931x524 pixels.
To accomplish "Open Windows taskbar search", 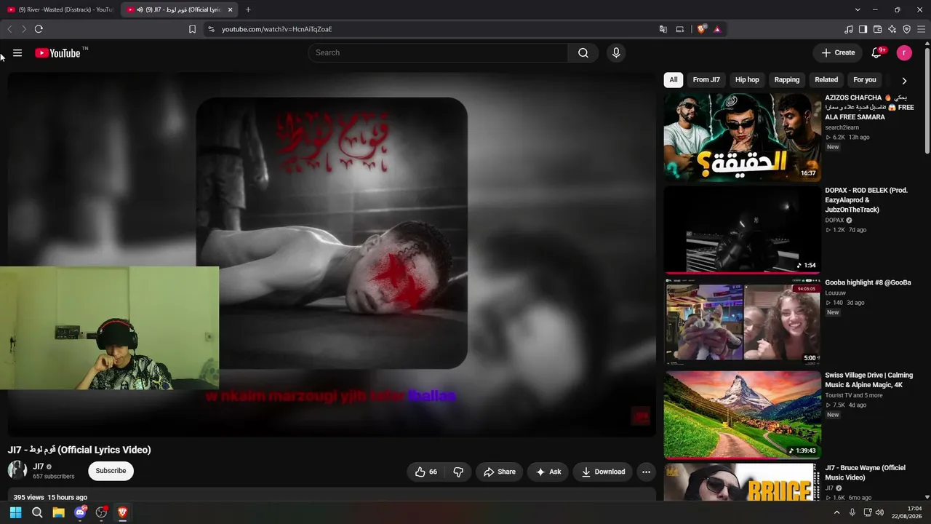I will [x=37, y=512].
